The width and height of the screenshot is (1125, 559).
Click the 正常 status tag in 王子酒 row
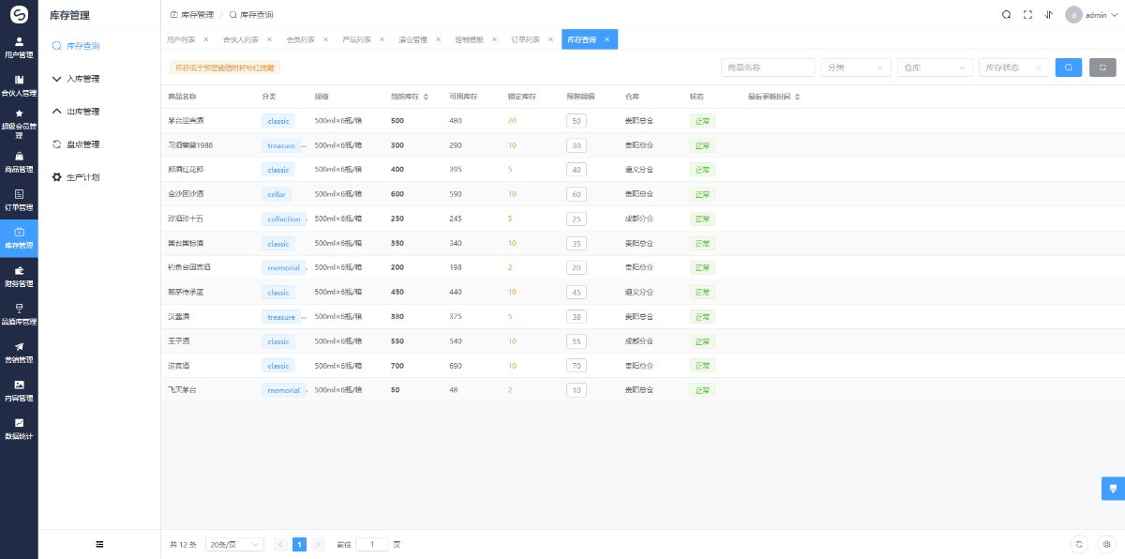[701, 340]
